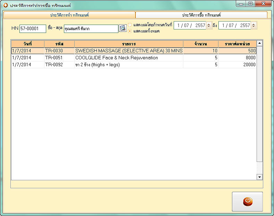Click the unit price 20000 cell
The width and height of the screenshot is (274, 216).
237,65
